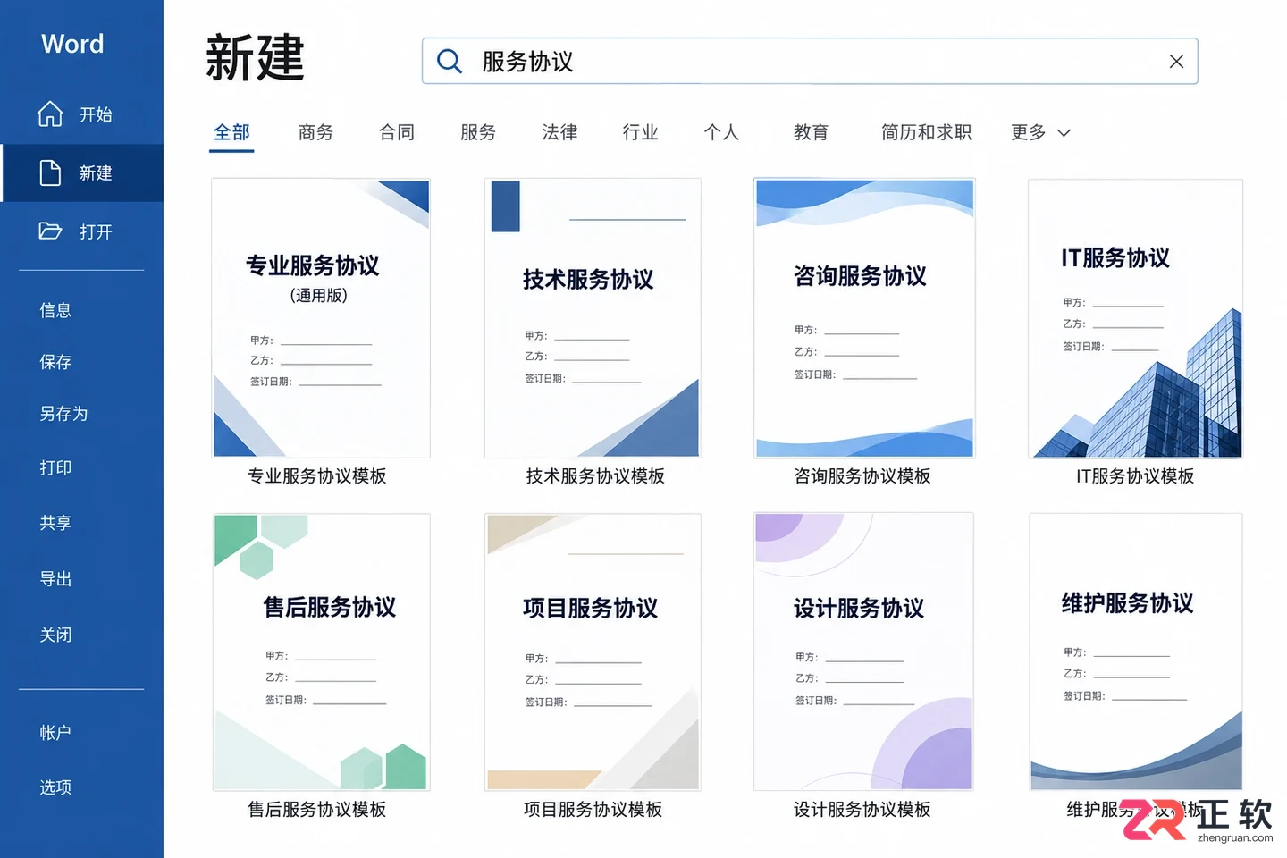Open the 合同 category tab
Image resolution: width=1287 pixels, height=858 pixels.
pos(397,132)
